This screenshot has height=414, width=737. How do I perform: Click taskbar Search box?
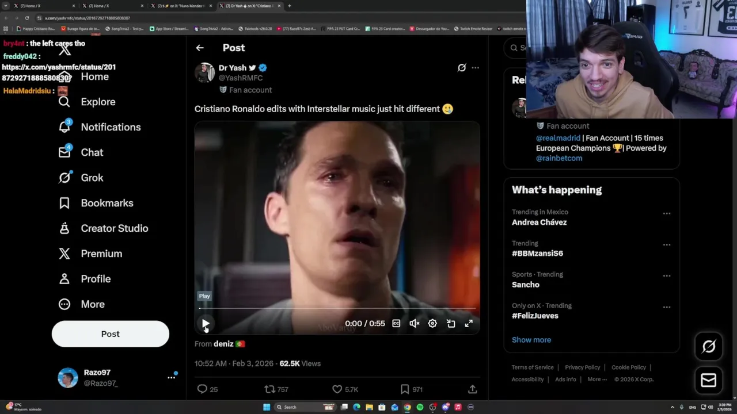click(305, 407)
